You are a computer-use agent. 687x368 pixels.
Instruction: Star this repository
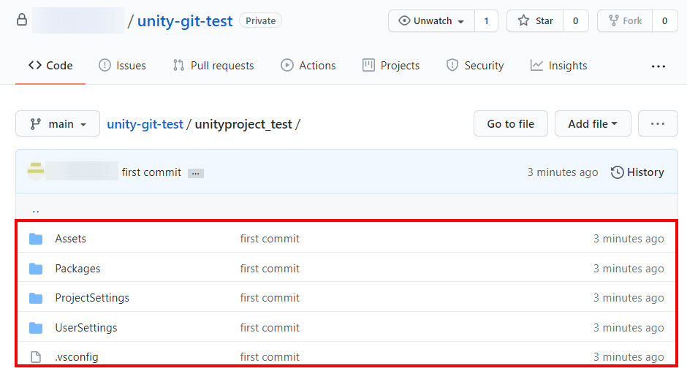click(x=535, y=20)
